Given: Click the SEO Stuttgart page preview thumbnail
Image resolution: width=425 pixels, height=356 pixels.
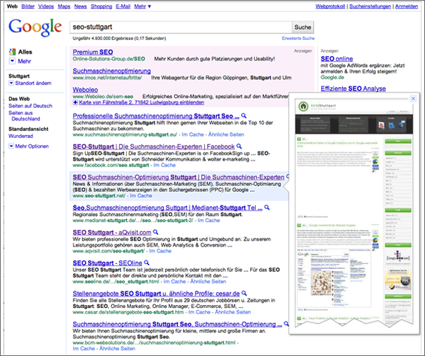Looking at the screenshot, I should click(x=354, y=212).
